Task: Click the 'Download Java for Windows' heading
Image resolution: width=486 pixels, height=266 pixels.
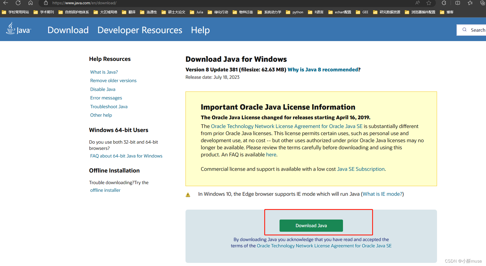Action: [x=236, y=59]
